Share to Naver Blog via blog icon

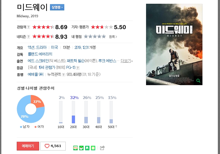click(x=75, y=148)
